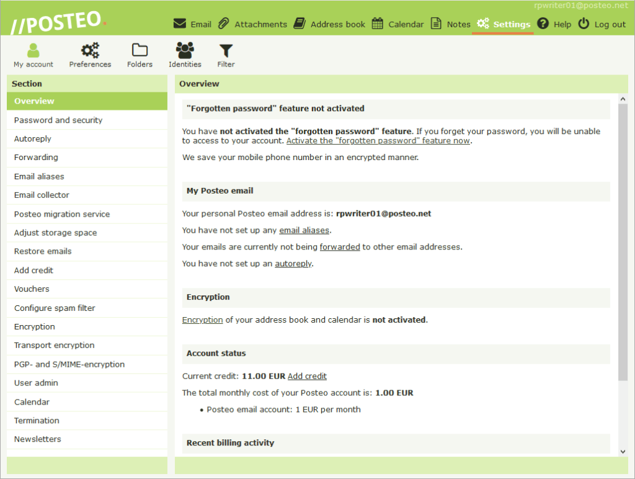Open the Address book icon

[x=300, y=24]
